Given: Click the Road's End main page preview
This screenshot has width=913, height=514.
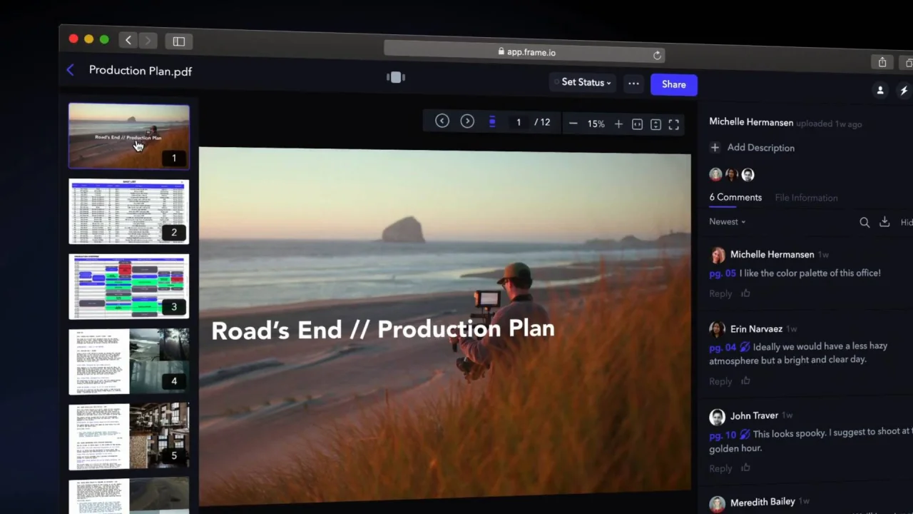Looking at the screenshot, I should [444, 328].
